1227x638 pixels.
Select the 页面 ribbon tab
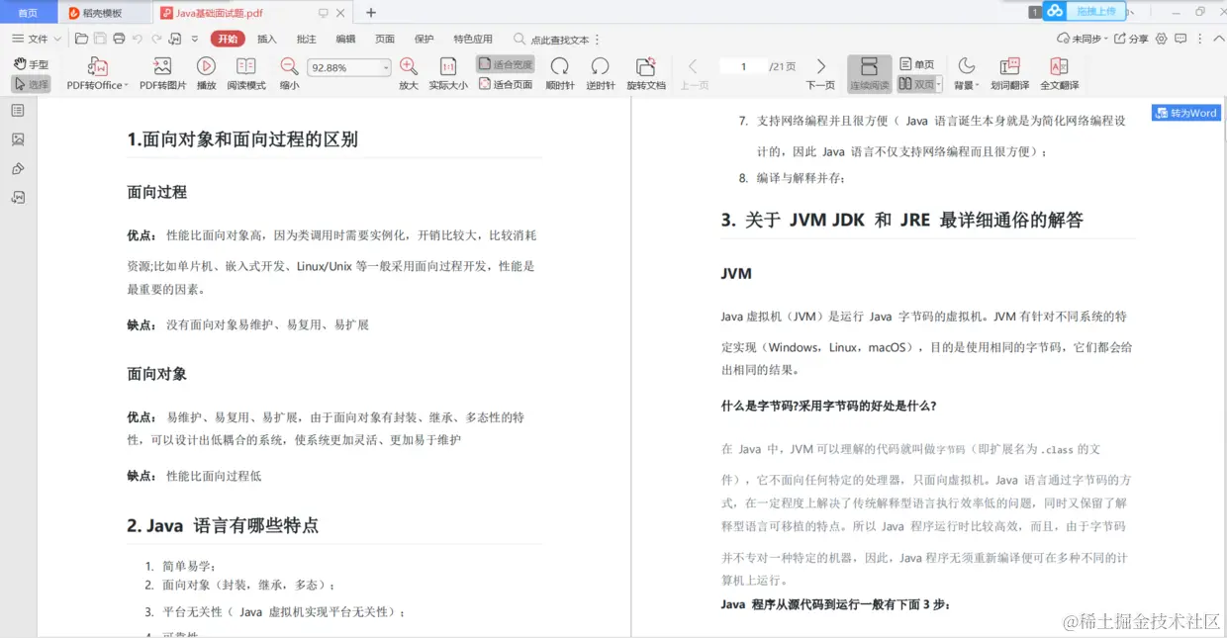385,39
